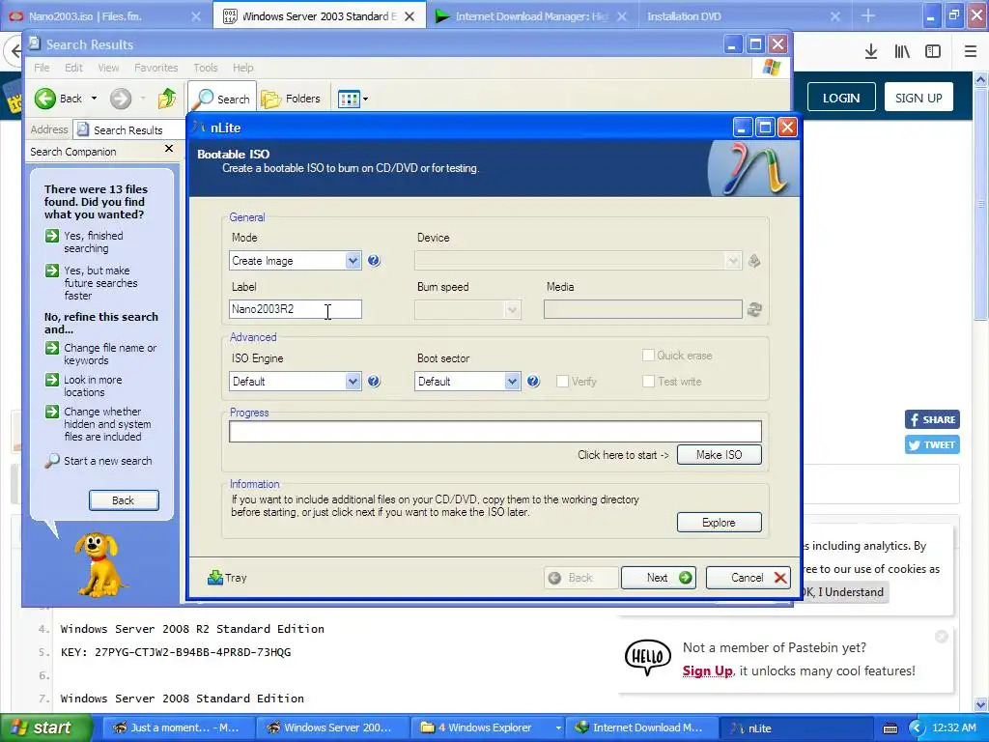Screen dimensions: 989x742
Task: Click Back button in Search Companion
Action: click(124, 500)
